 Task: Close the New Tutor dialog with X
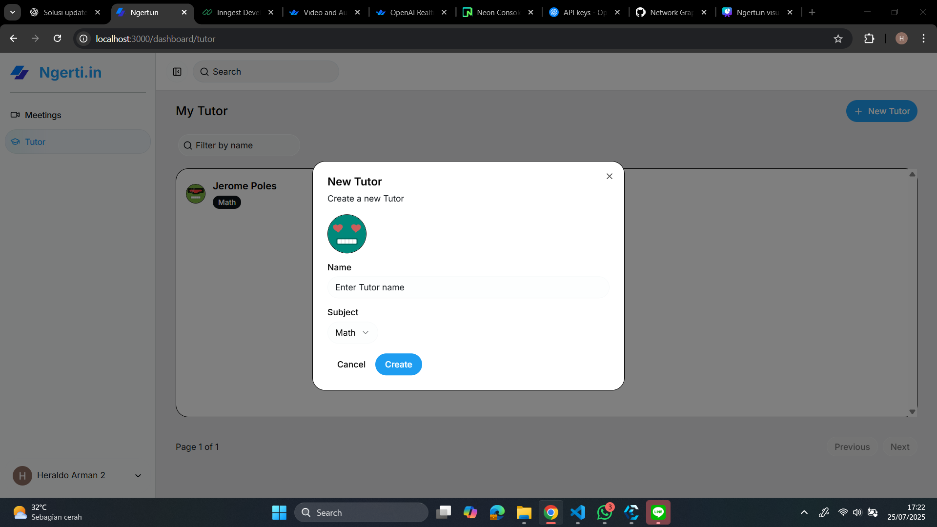609,176
